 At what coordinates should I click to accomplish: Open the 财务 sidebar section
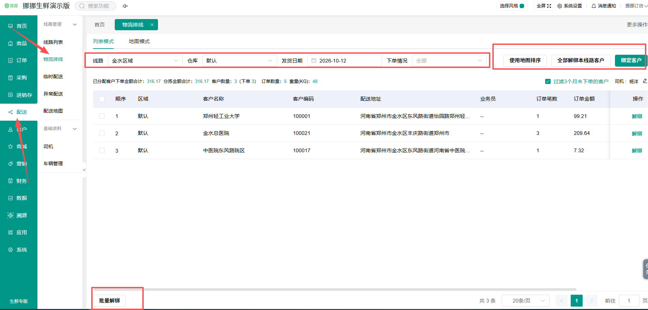click(x=18, y=181)
